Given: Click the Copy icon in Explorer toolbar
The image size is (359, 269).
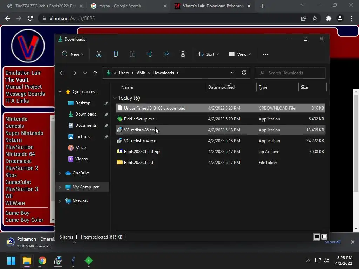Looking at the screenshot, I should [116, 54].
